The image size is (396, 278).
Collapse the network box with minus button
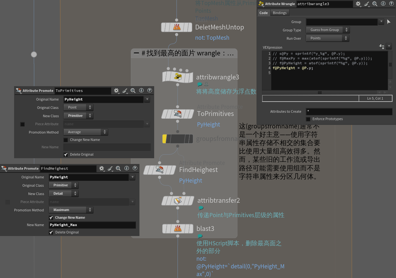click(x=137, y=53)
